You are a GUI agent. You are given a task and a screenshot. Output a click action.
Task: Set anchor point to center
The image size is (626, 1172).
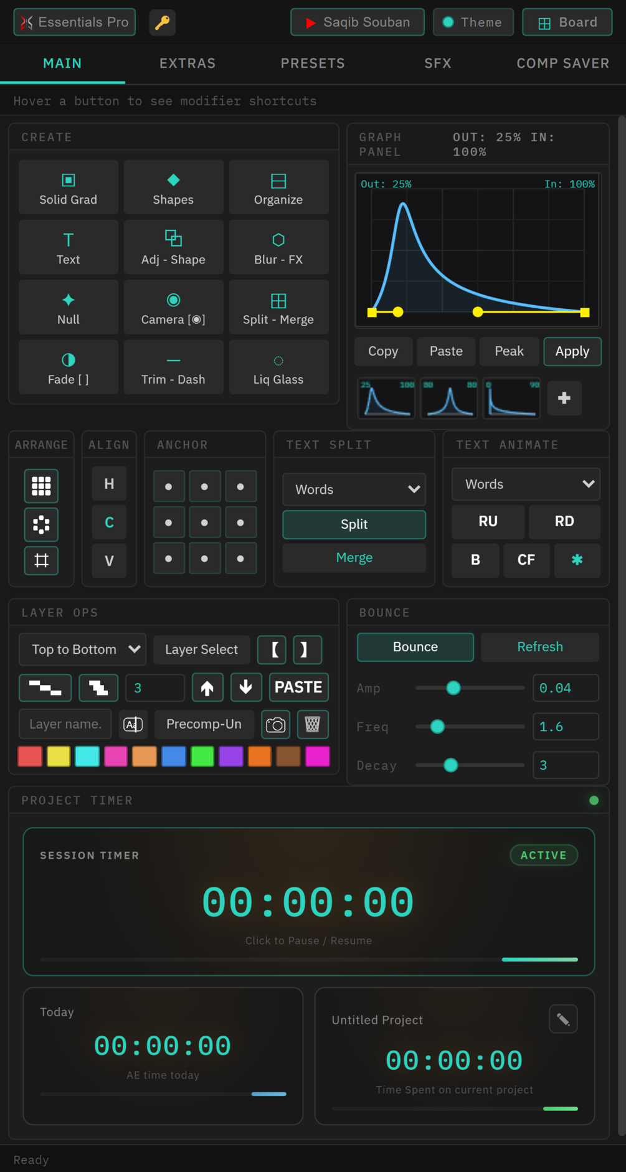point(205,523)
